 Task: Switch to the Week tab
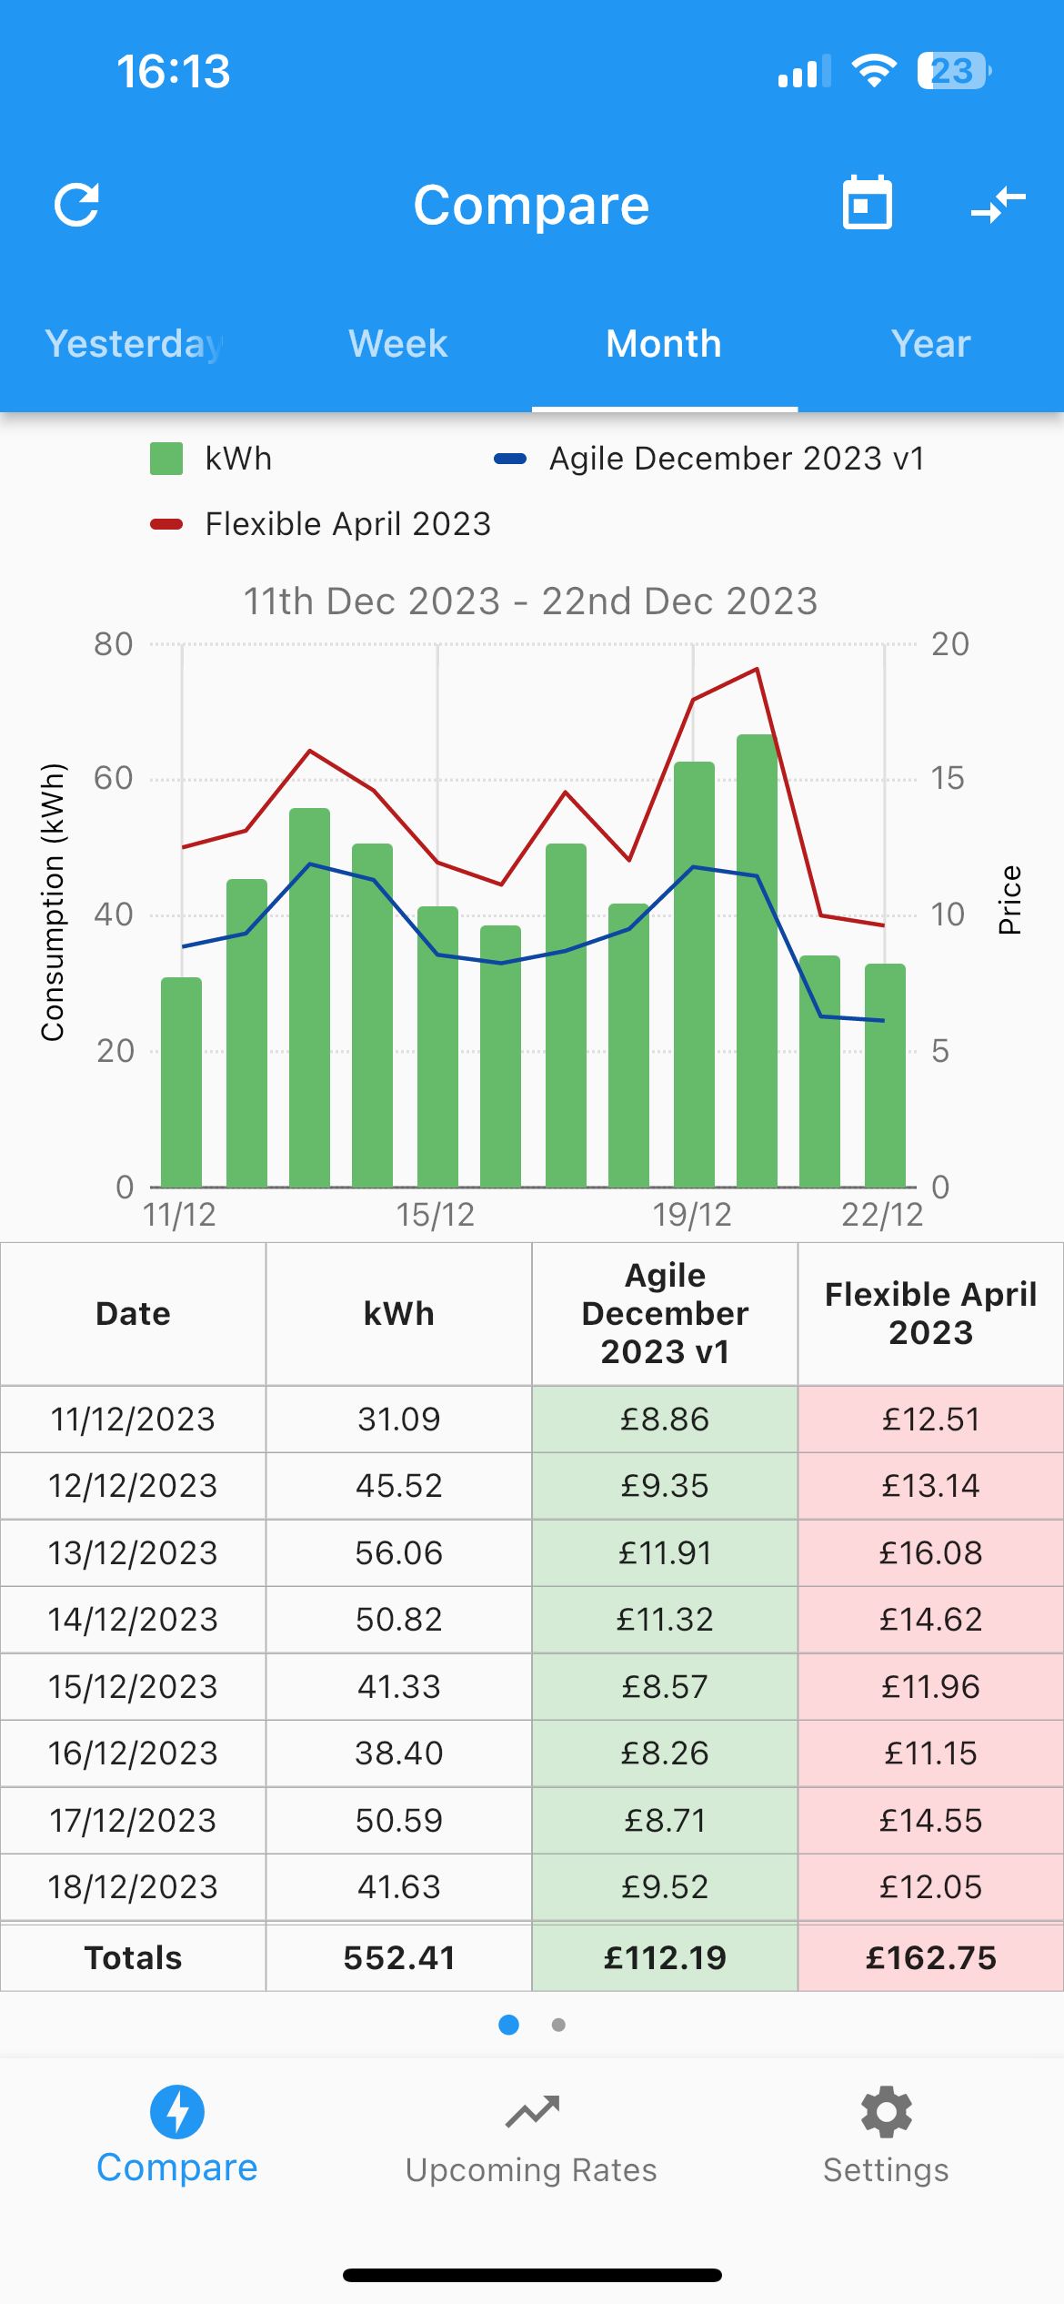(398, 344)
